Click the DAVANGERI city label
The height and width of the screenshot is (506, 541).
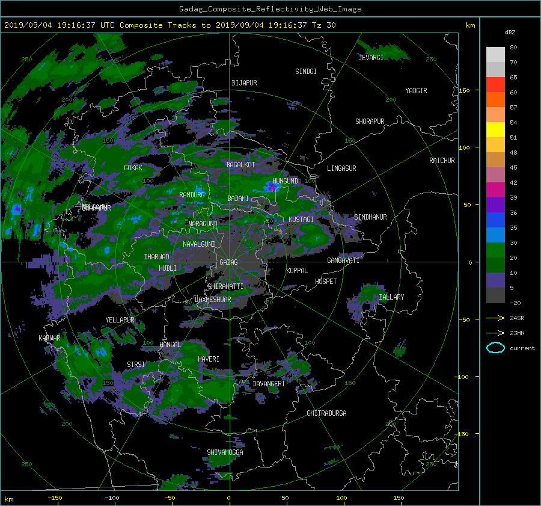(269, 384)
